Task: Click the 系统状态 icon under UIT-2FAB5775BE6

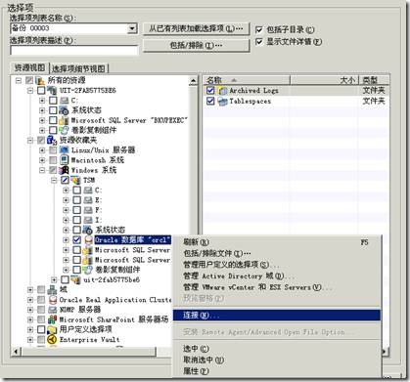Action: click(x=65, y=110)
